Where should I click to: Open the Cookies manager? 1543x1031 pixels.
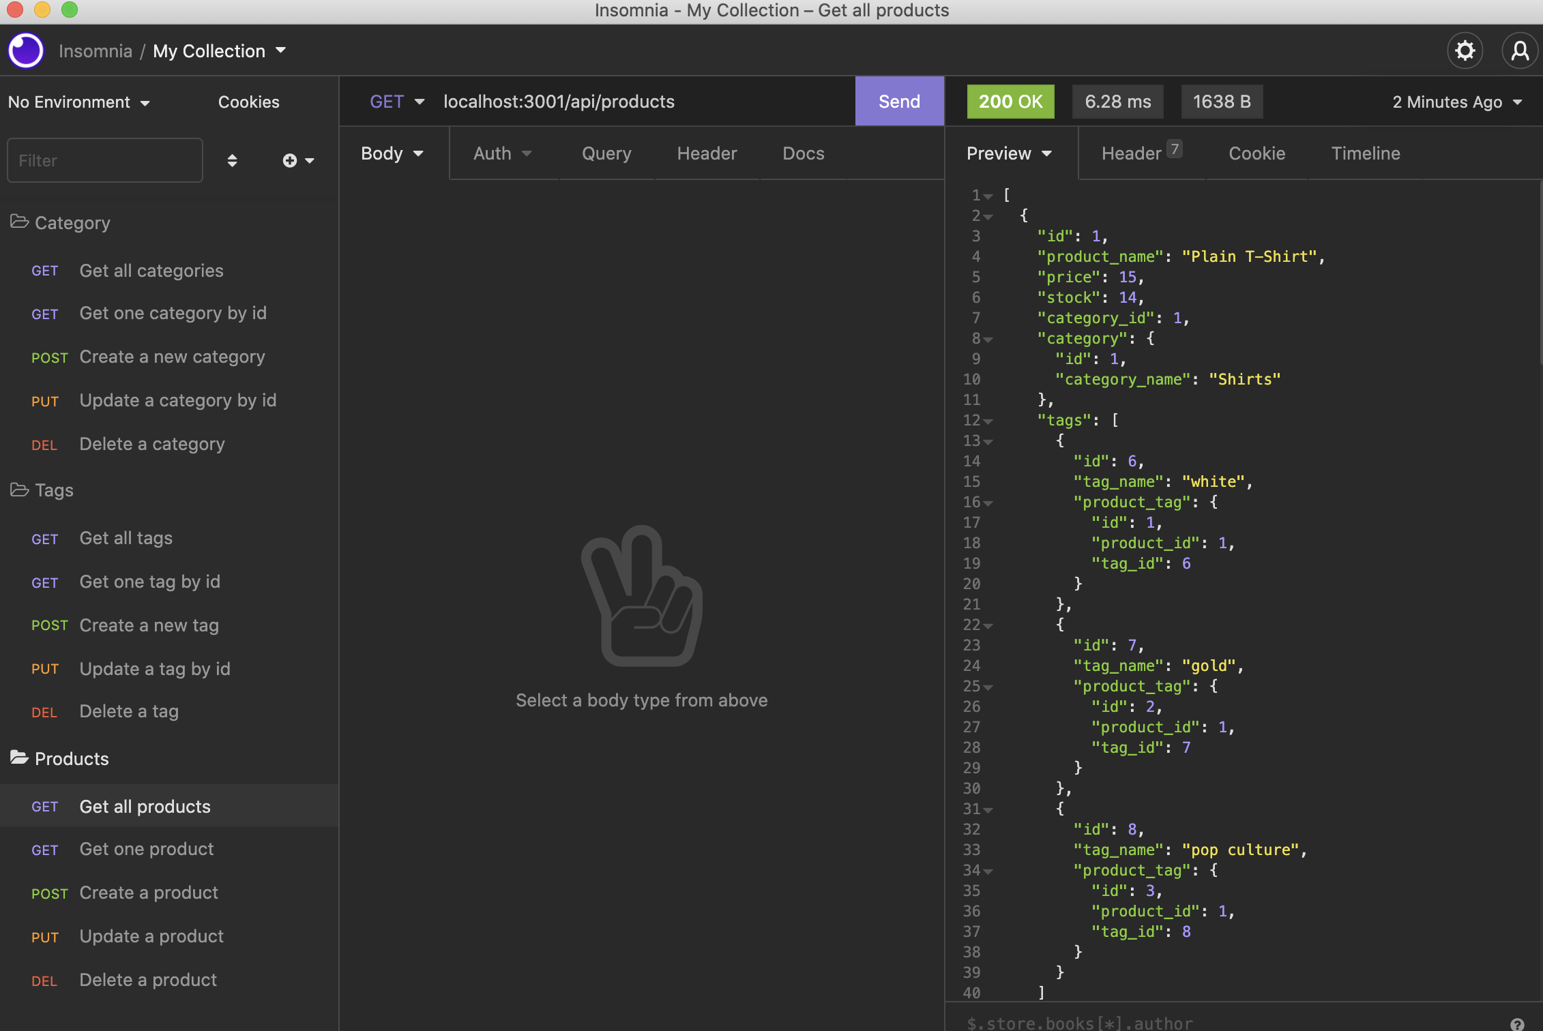(248, 102)
